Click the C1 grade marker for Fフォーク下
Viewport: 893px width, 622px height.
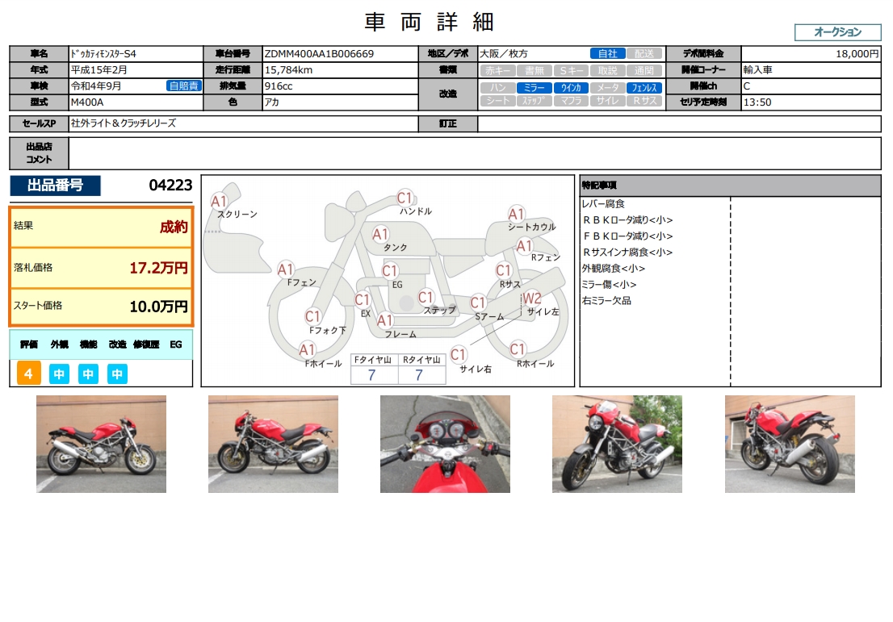tap(312, 316)
